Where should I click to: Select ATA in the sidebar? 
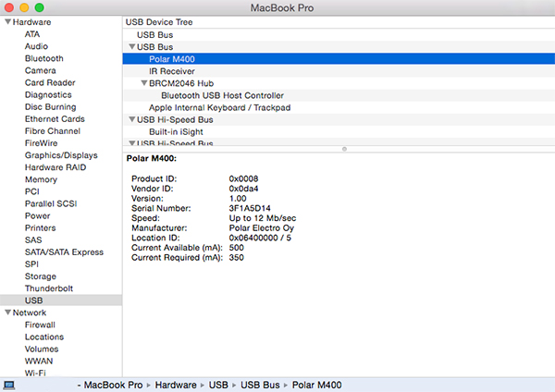click(32, 34)
